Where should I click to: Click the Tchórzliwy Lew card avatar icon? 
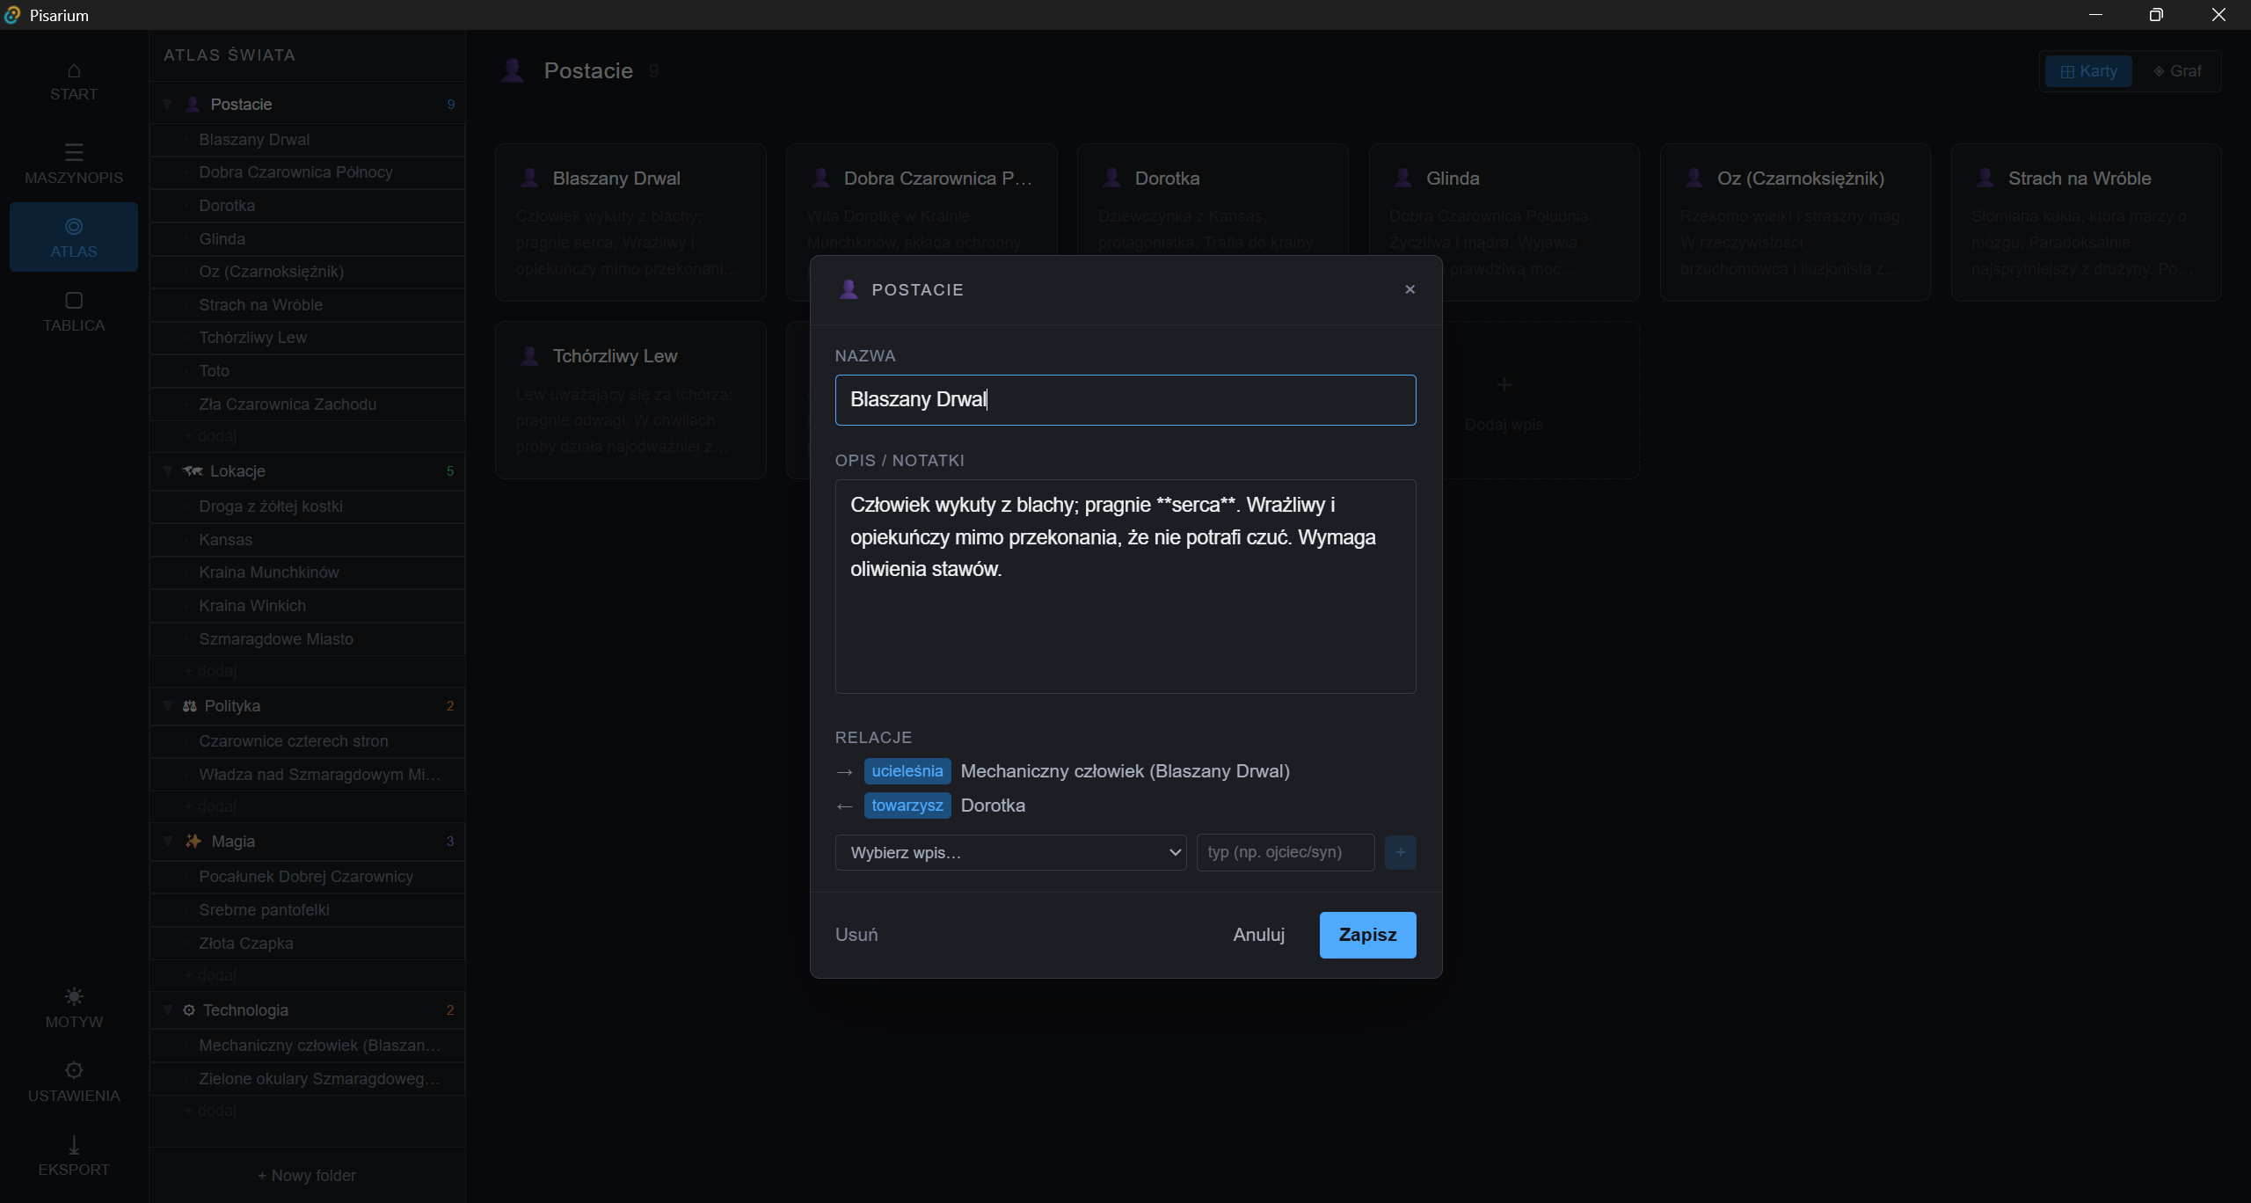pyautogui.click(x=529, y=356)
